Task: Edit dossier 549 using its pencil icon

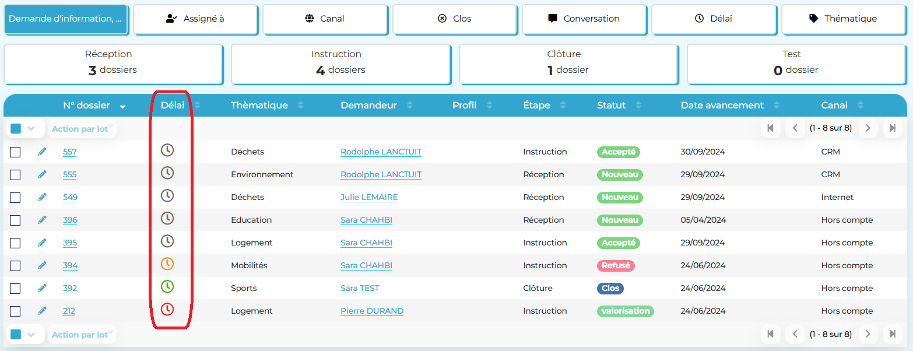Action: pos(42,197)
